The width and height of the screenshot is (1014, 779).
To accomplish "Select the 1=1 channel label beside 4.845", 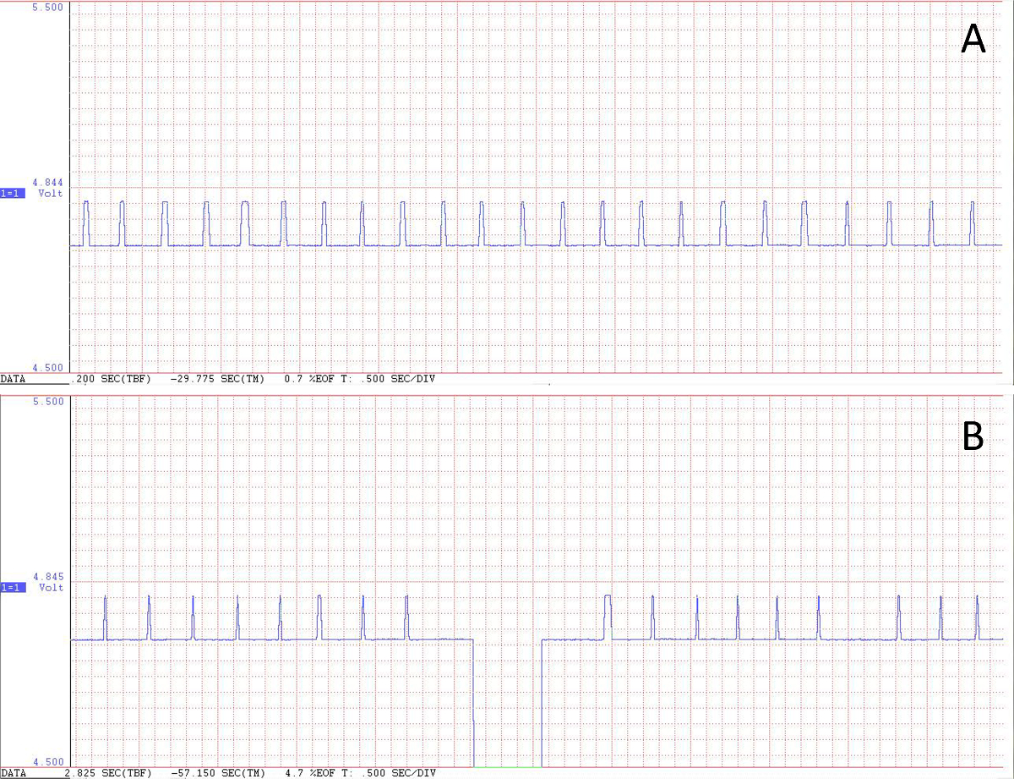I will 13,587.
